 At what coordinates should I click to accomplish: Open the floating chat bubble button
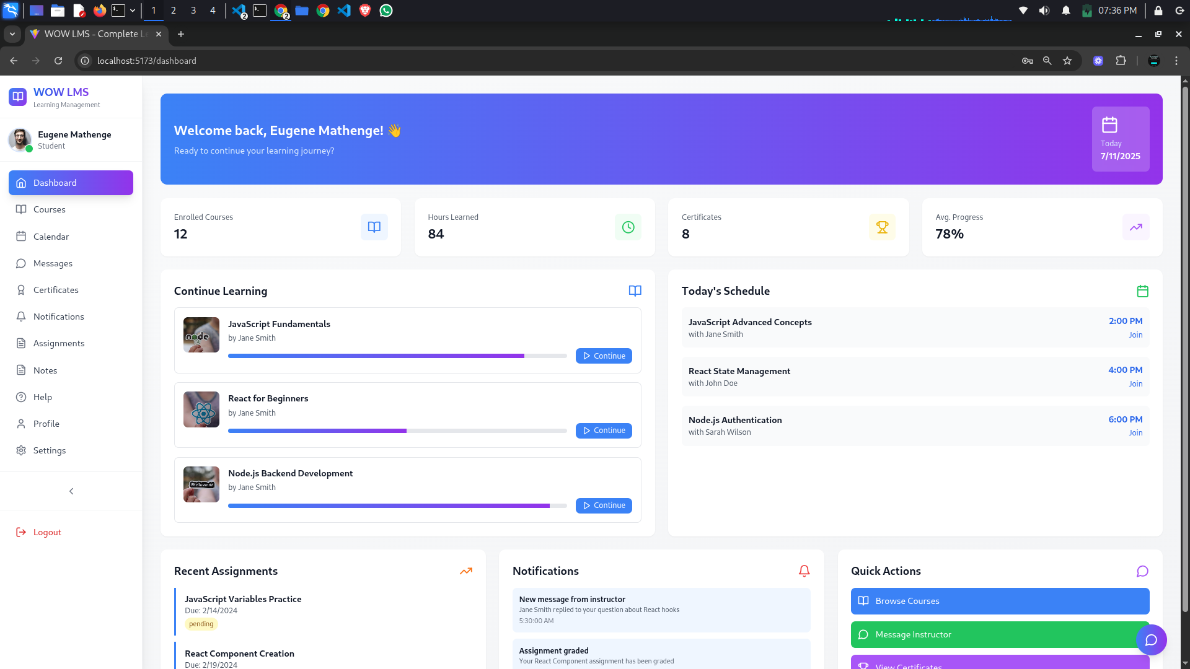(x=1151, y=640)
